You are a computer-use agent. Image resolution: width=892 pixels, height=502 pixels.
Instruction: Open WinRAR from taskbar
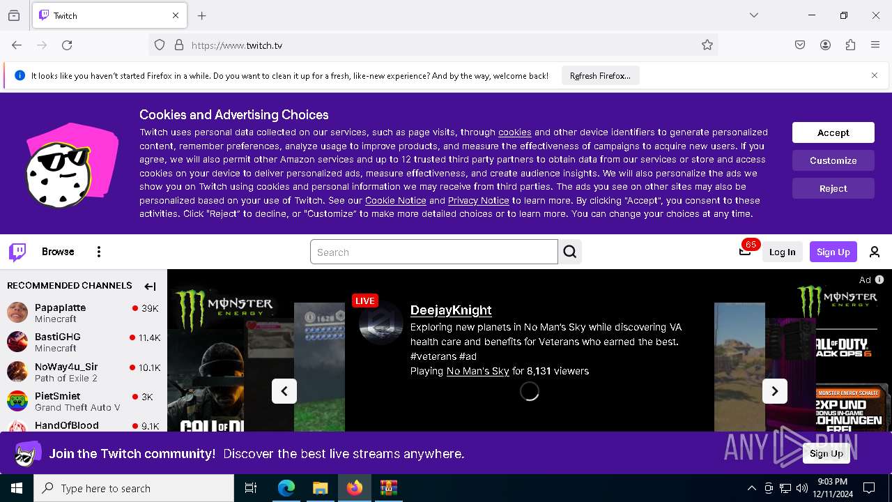pyautogui.click(x=388, y=488)
